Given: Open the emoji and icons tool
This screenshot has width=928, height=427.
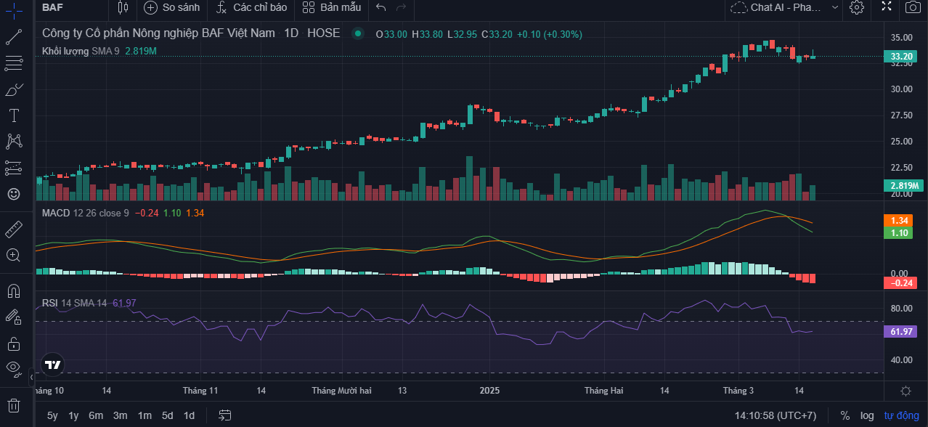Looking at the screenshot, I should point(14,194).
